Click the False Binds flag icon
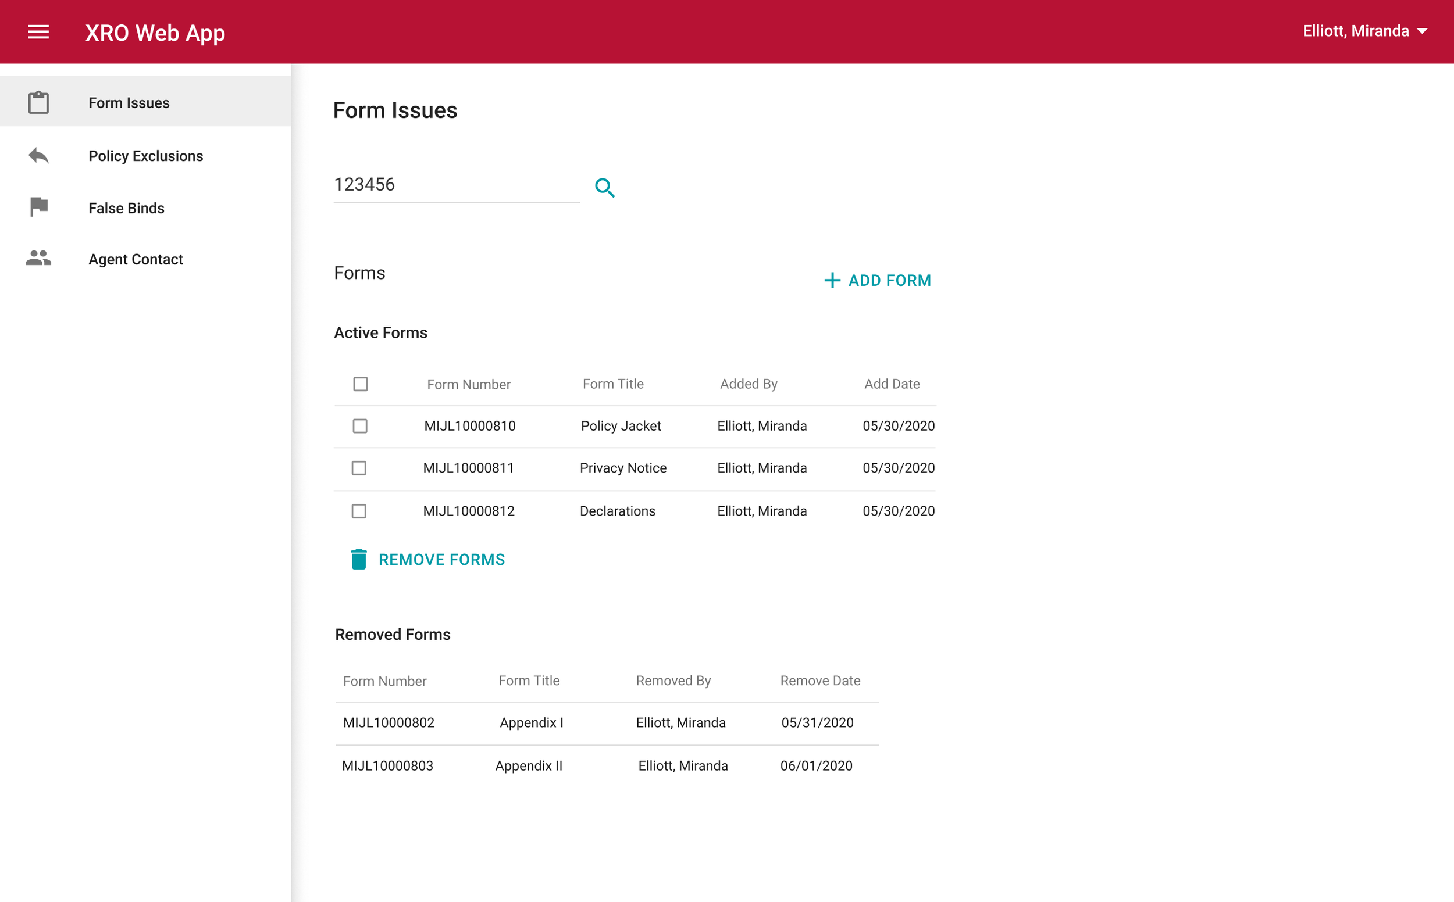This screenshot has width=1454, height=902. click(38, 207)
